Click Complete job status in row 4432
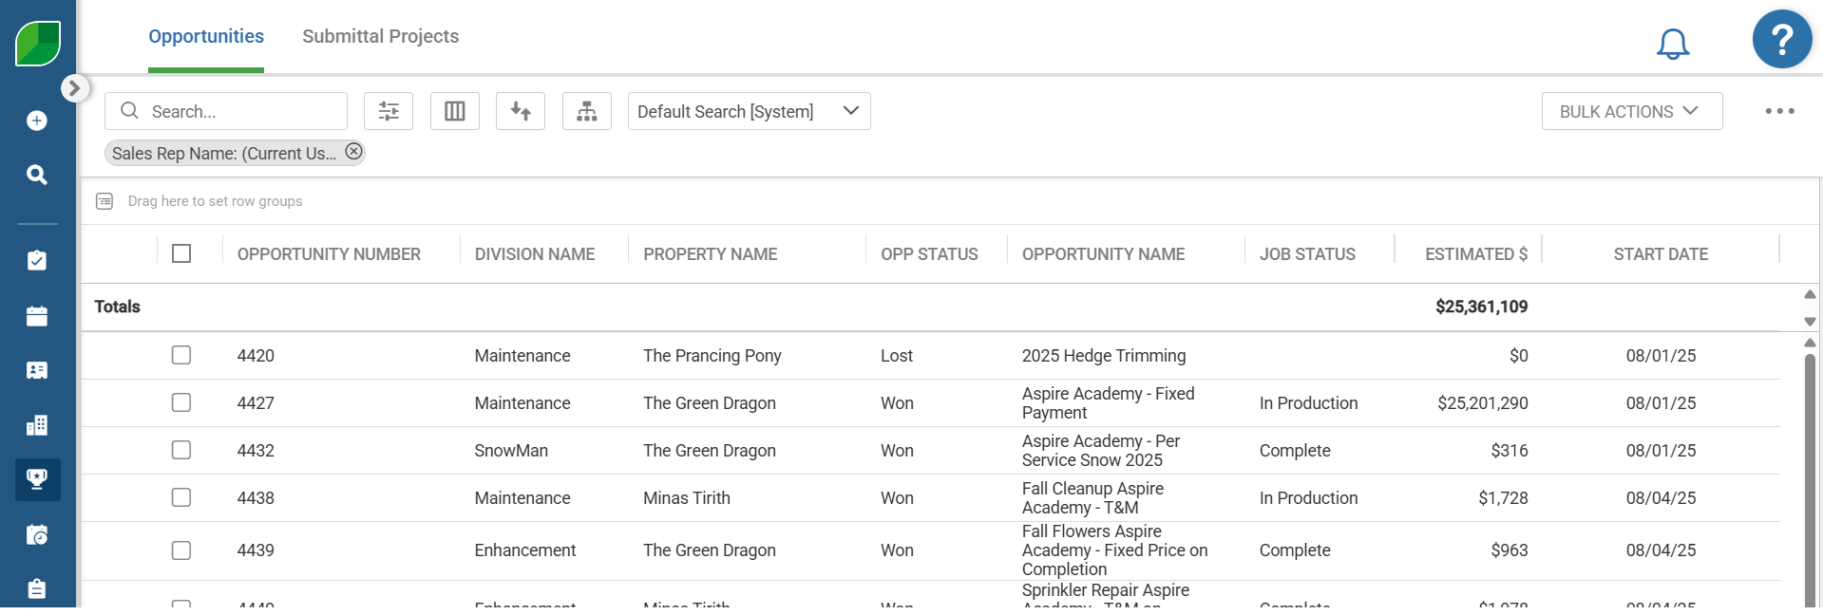The image size is (1823, 615). [x=1295, y=451]
